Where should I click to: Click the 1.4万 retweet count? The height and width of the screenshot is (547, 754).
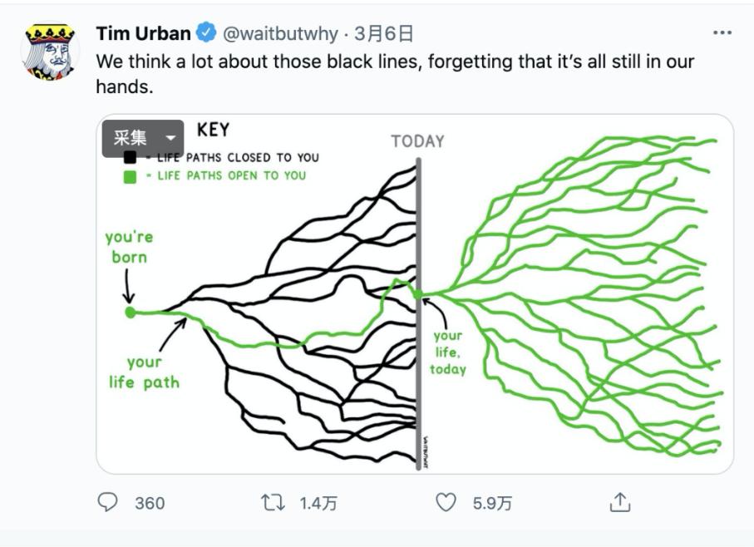click(318, 503)
